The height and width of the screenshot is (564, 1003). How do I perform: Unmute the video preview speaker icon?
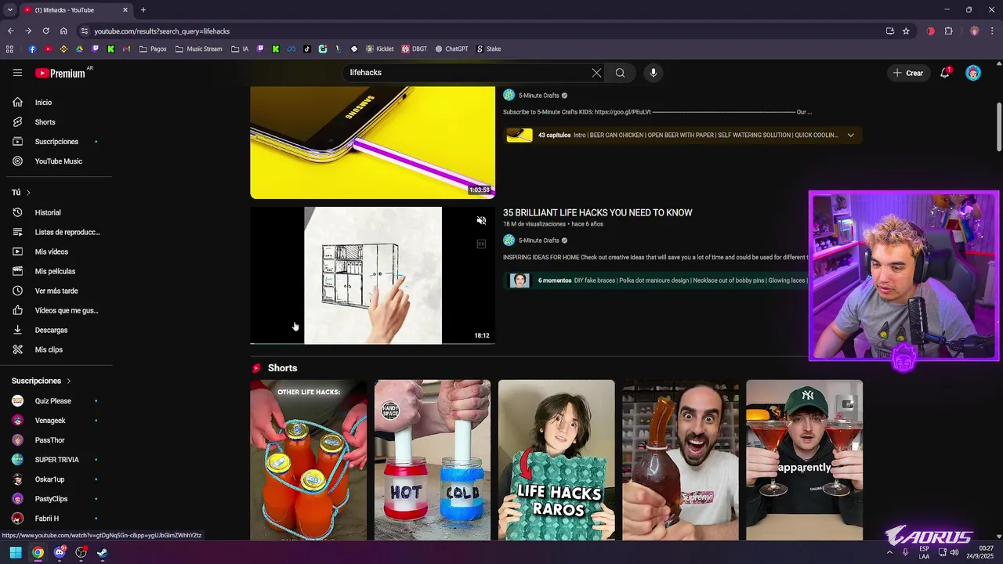481,221
